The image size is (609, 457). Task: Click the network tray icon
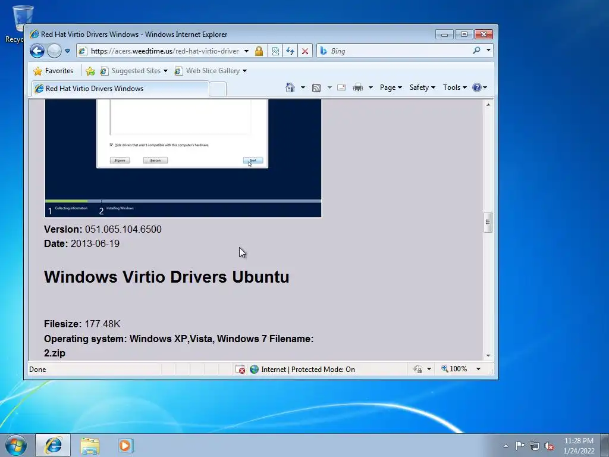(535, 446)
